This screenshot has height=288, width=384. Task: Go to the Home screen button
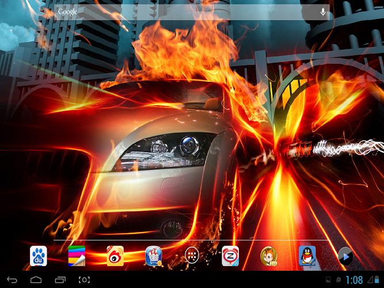pyautogui.click(x=36, y=280)
